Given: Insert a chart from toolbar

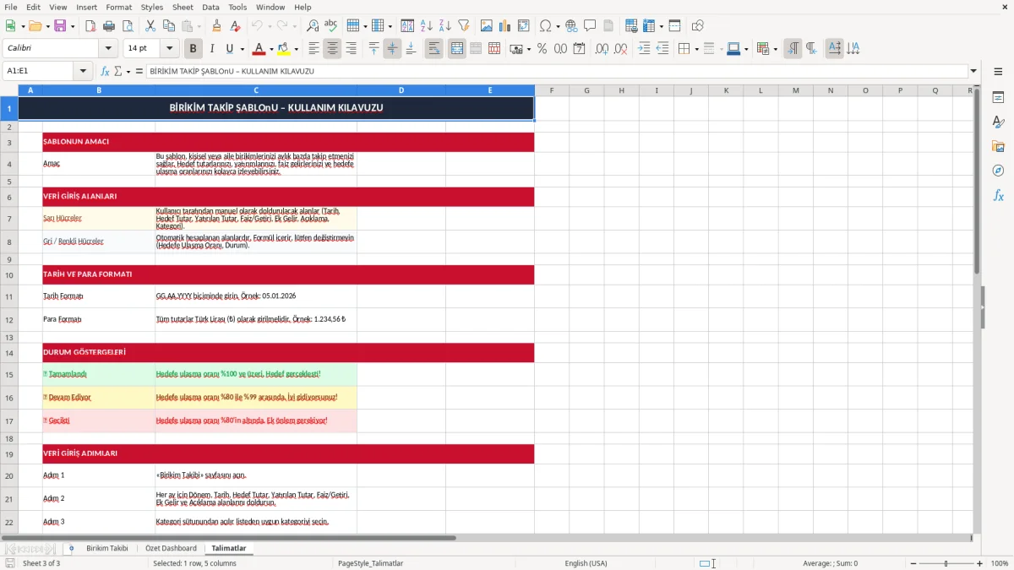Looking at the screenshot, I should (x=505, y=26).
